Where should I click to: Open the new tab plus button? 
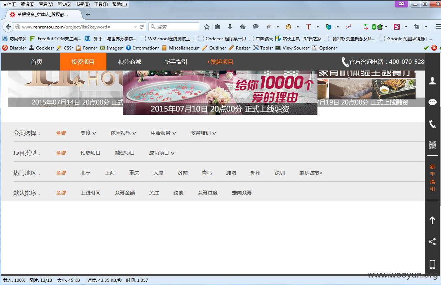(88, 15)
